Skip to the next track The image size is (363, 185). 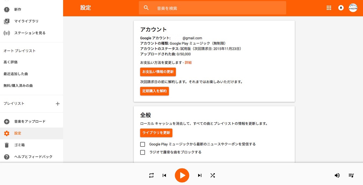coord(200,175)
